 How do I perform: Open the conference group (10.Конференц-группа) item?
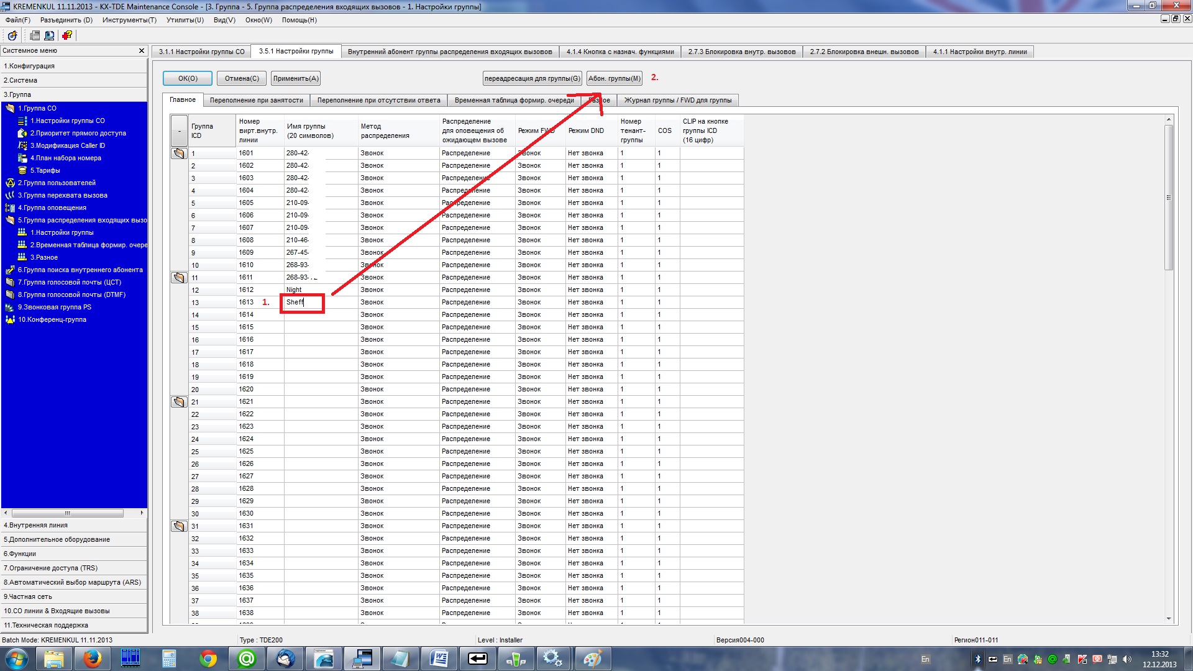click(52, 319)
